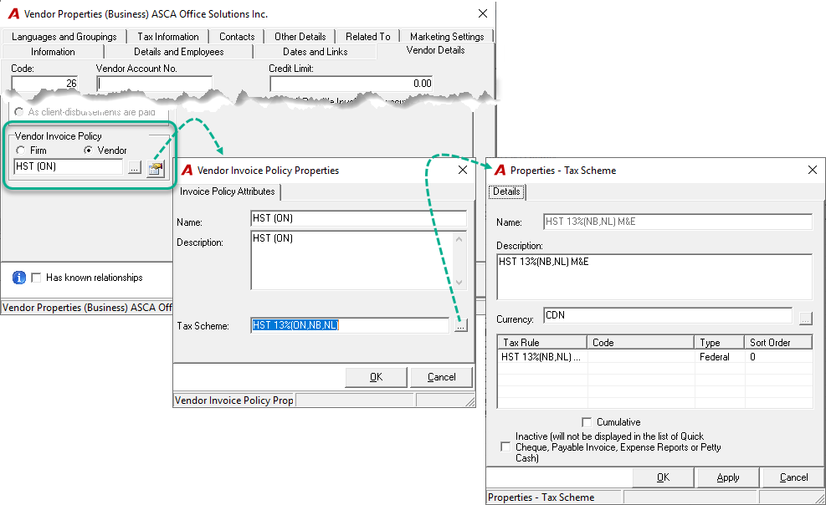Click OK in Tax Scheme properties
The image size is (826, 505).
coord(663,477)
